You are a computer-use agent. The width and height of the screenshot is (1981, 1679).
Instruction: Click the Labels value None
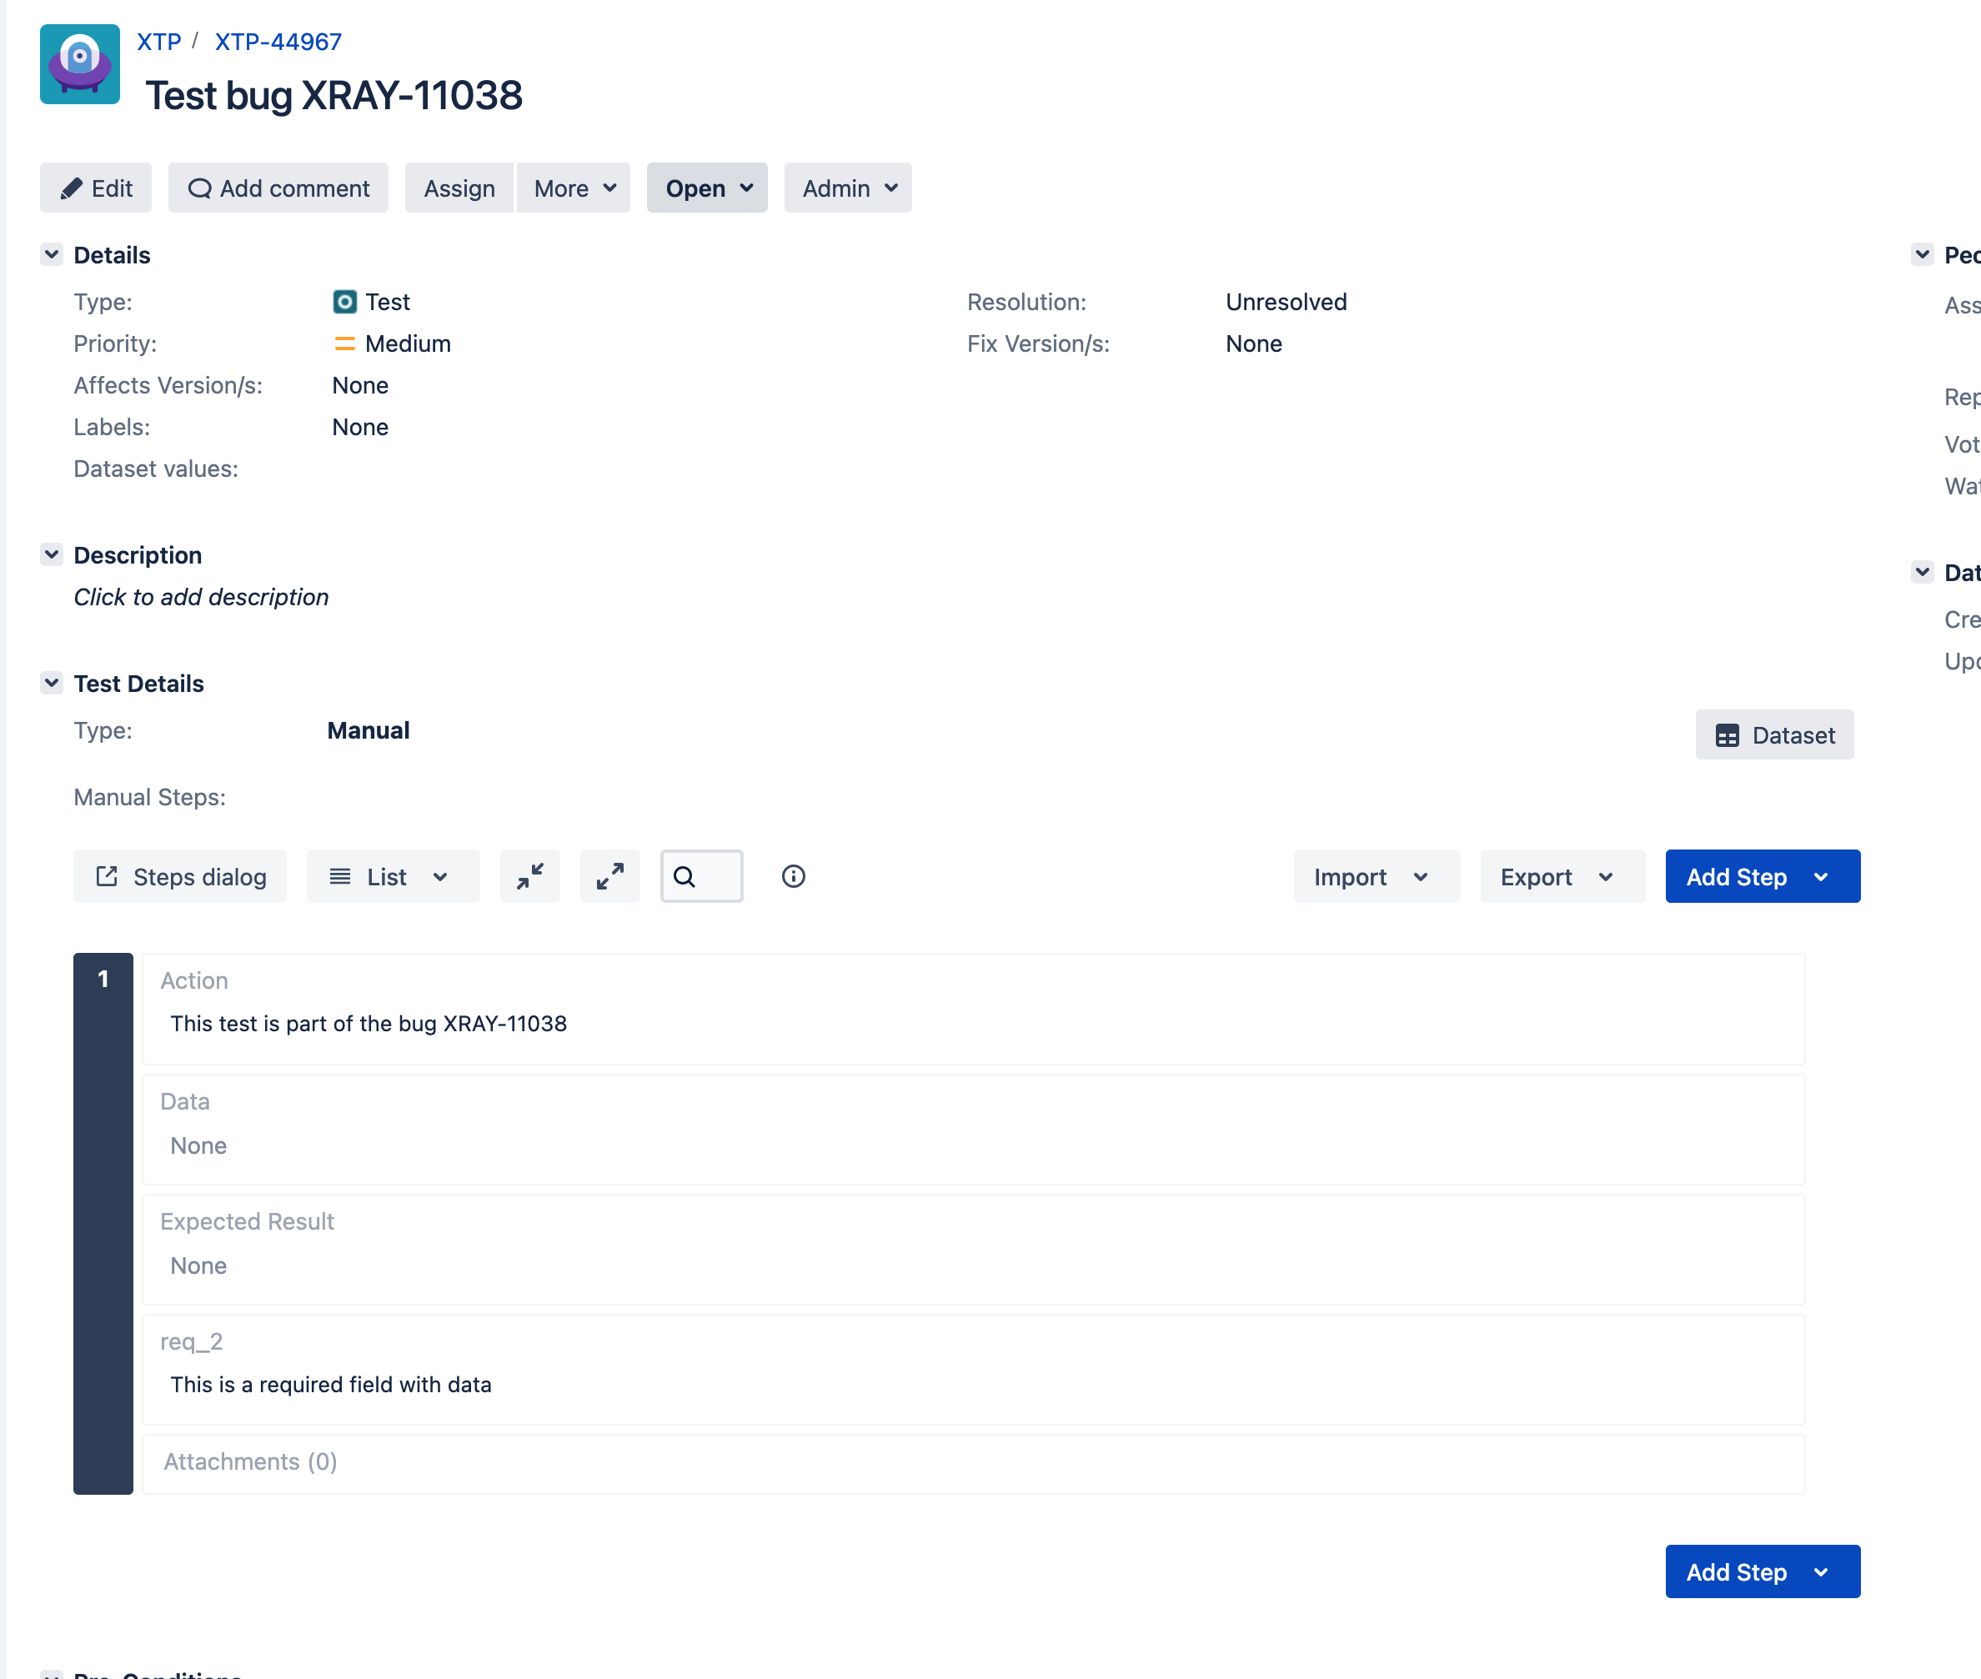point(360,426)
